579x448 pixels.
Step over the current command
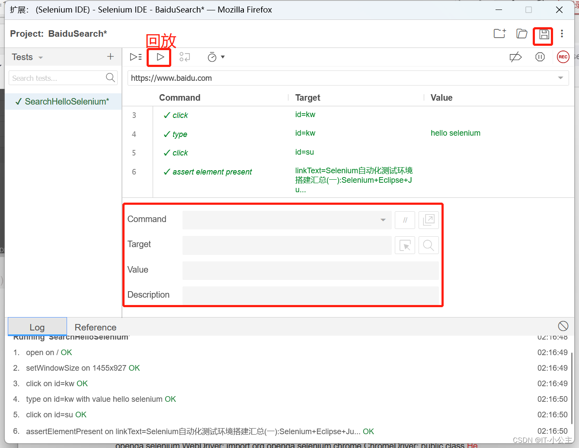tap(185, 57)
